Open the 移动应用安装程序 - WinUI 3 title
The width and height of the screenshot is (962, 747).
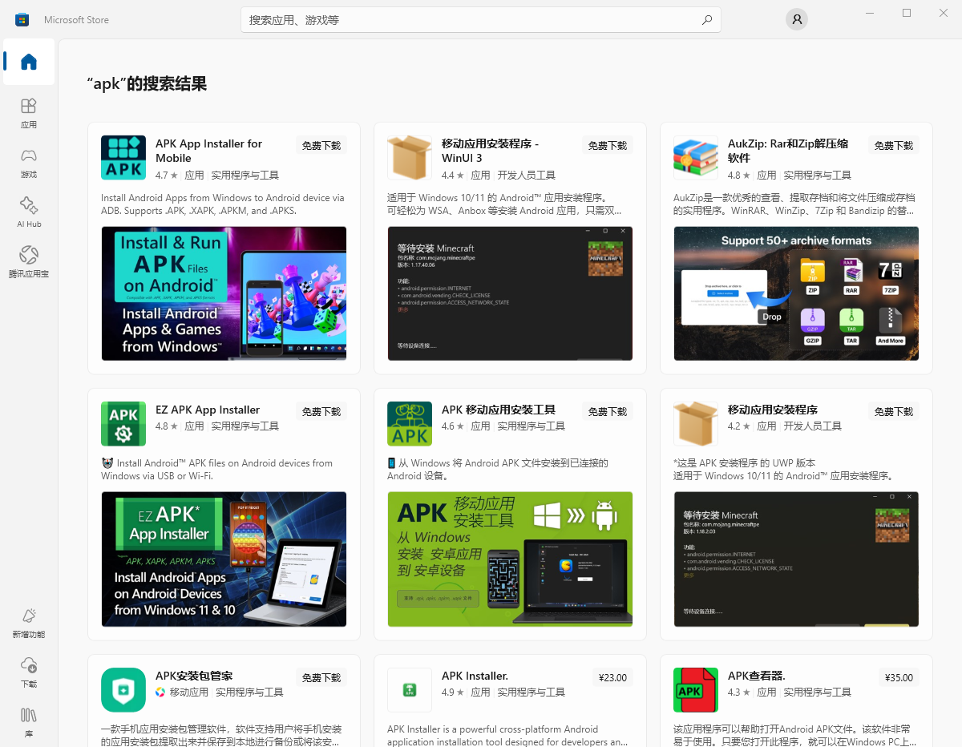pyautogui.click(x=490, y=151)
